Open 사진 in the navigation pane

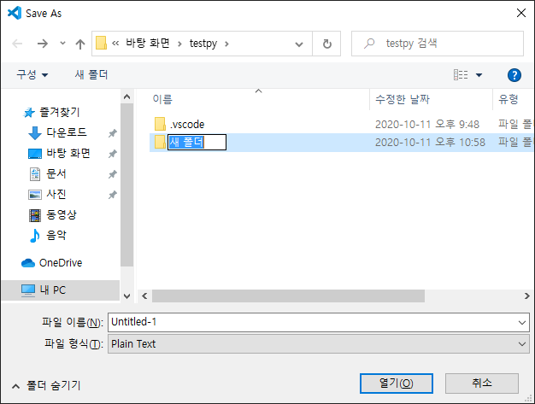tap(47, 194)
